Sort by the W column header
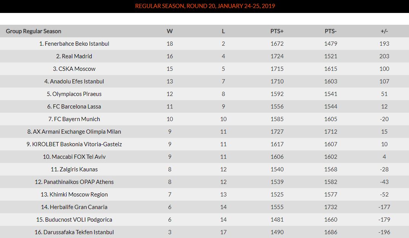This screenshot has height=238, width=409. pyautogui.click(x=170, y=31)
